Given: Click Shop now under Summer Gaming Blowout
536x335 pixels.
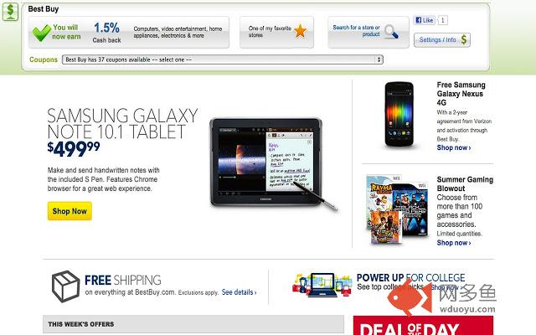Looking at the screenshot, I should coord(454,243).
